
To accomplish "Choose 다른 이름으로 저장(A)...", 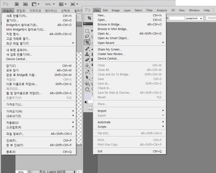I will click(39, 84).
